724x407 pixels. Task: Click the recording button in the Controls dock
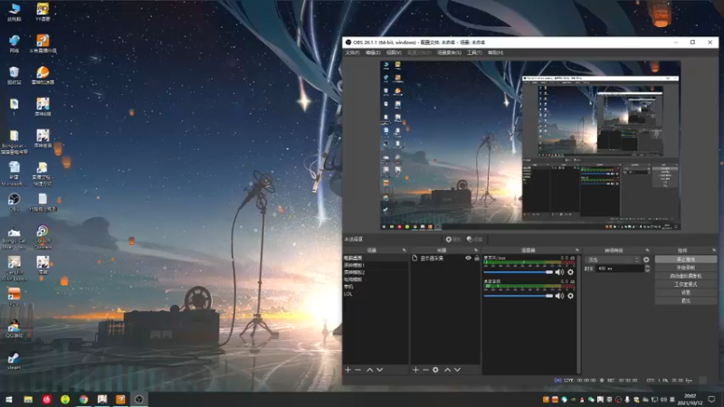coord(686,268)
